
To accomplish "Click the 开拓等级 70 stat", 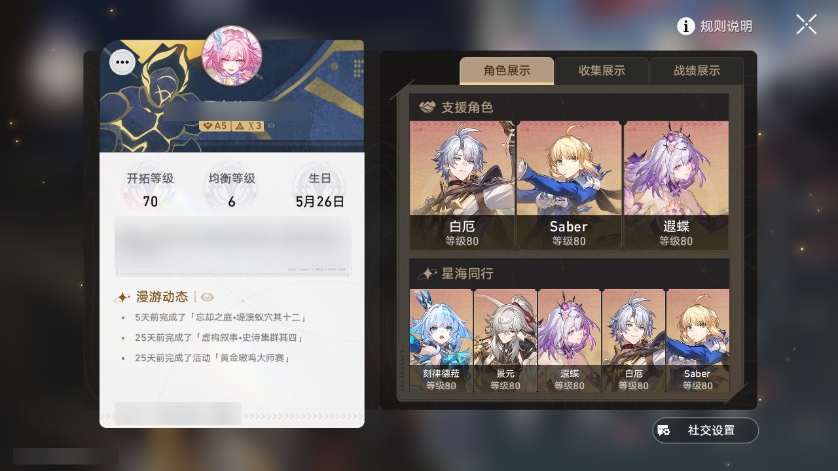I will (151, 190).
